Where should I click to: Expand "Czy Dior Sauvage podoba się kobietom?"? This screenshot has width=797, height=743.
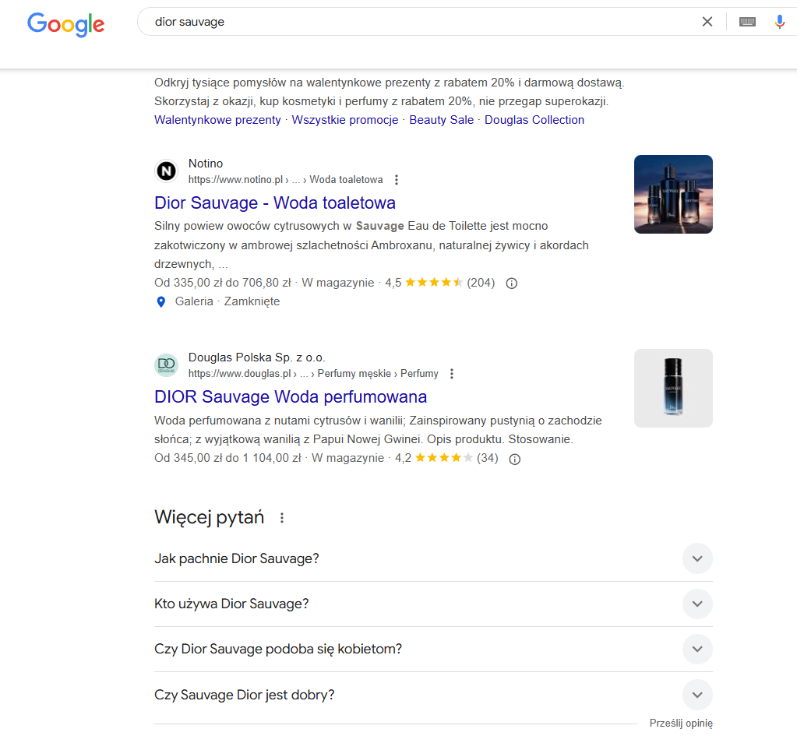coord(433,649)
